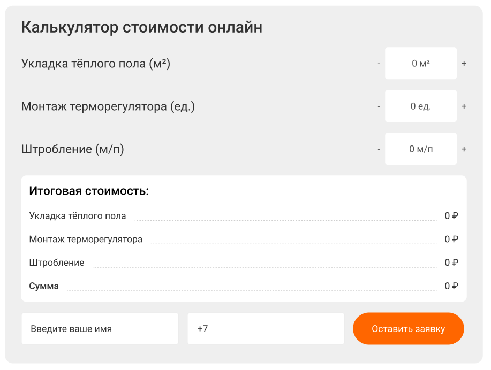This screenshot has height=370, width=491.
Task: Click the 'Введите ваше имя' name field
Action: point(100,329)
